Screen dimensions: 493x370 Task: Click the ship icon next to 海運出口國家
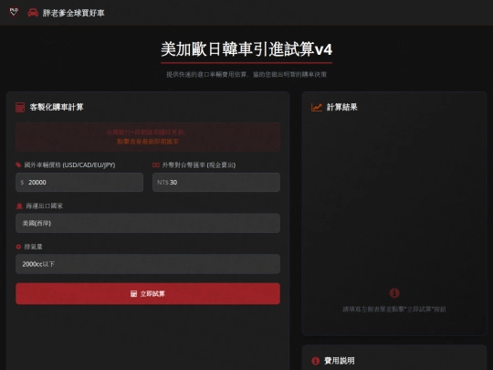click(x=19, y=206)
